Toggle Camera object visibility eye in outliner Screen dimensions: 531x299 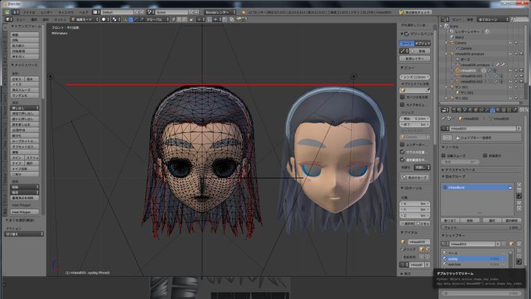(511, 43)
